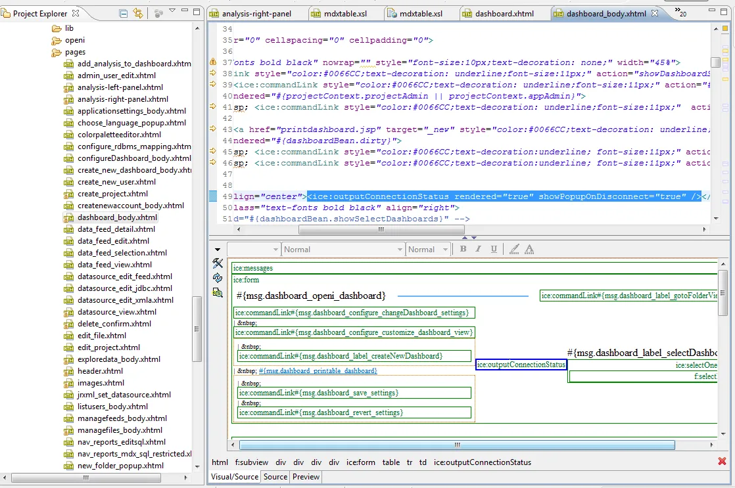The image size is (735, 488).
Task: Click the text foreground color icon
Action: [x=529, y=249]
